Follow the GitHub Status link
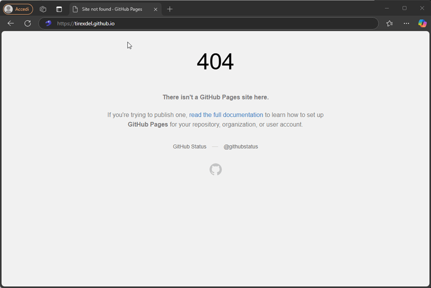 point(189,147)
